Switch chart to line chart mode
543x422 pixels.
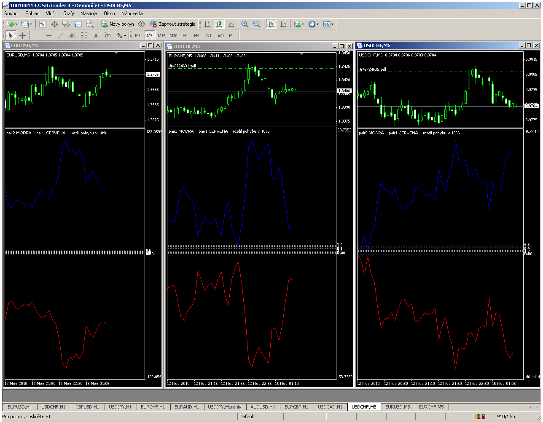[231, 24]
